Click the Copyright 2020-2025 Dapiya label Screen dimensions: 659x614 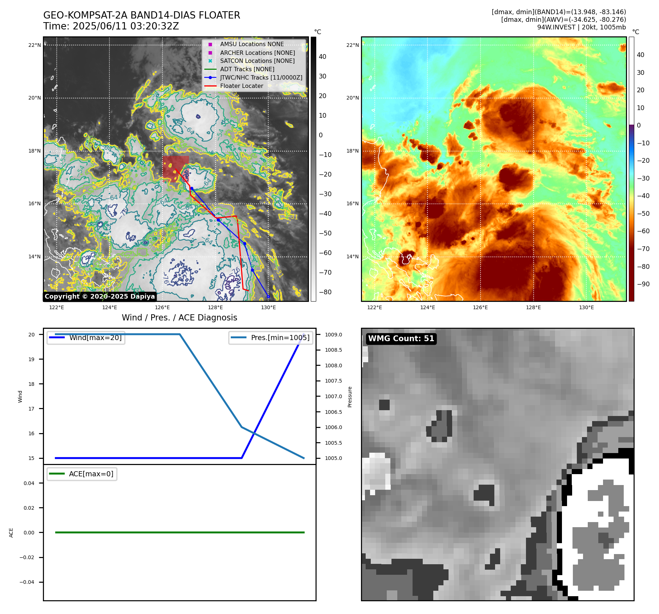100,296
